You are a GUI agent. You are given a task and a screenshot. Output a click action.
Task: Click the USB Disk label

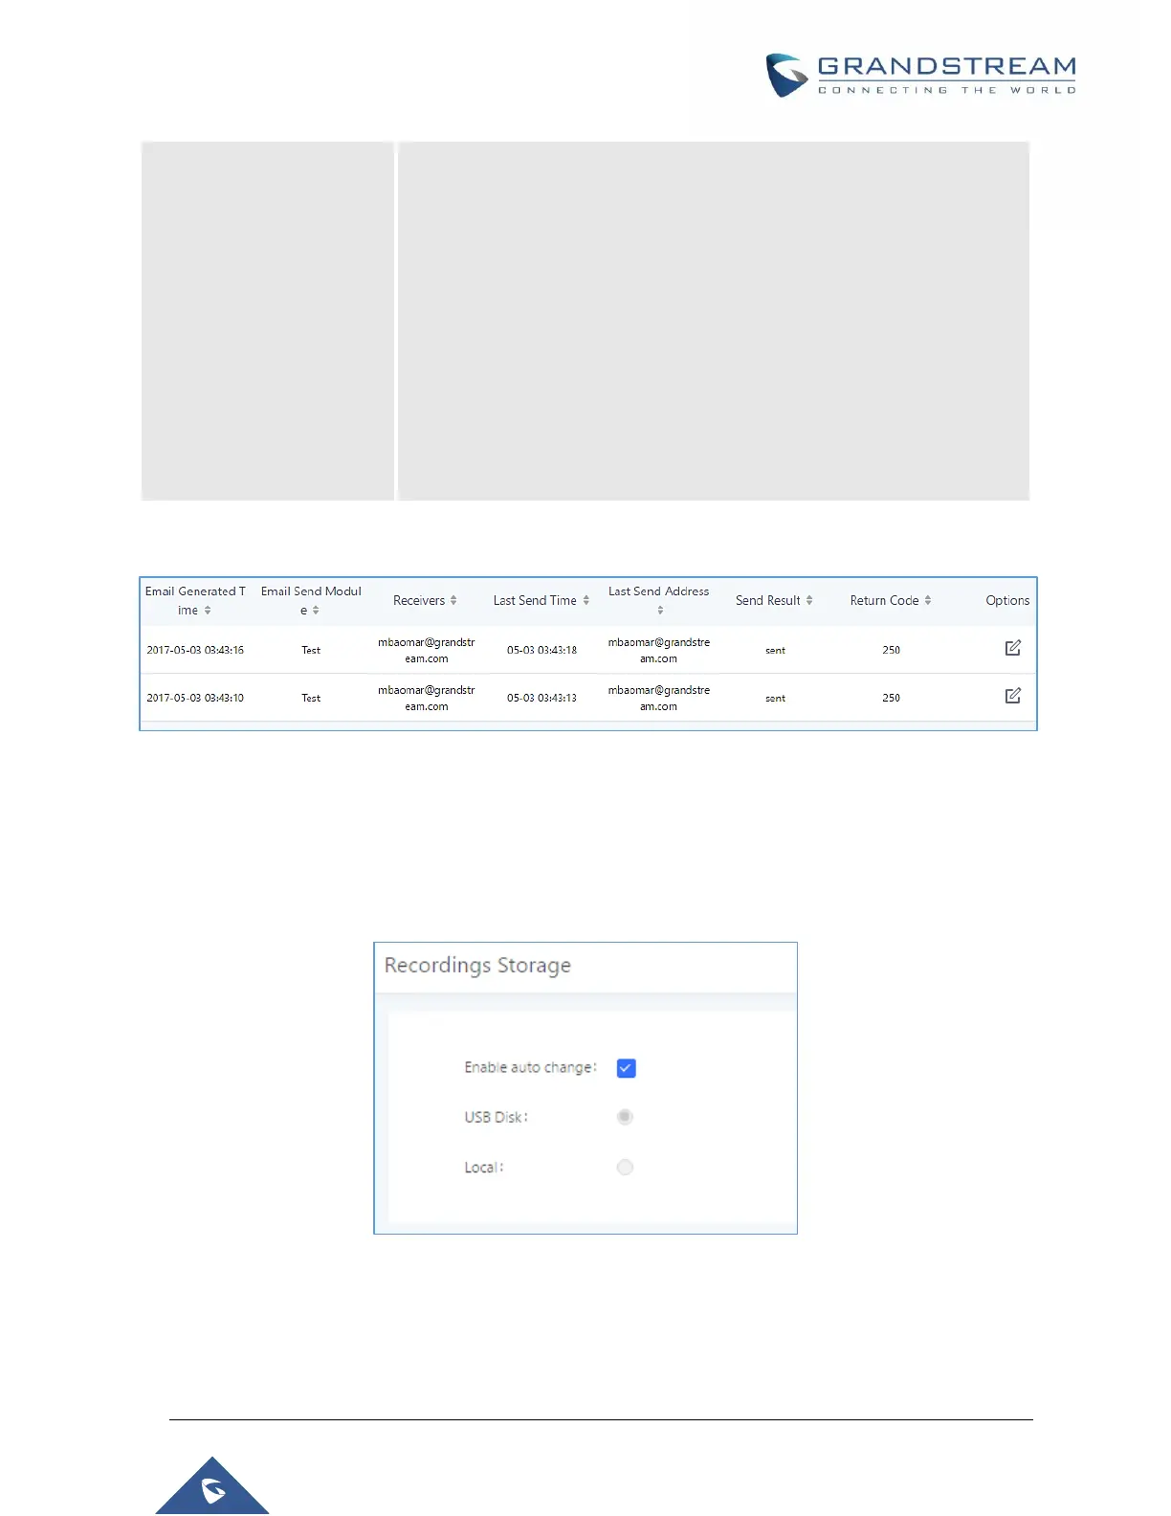point(496,1117)
